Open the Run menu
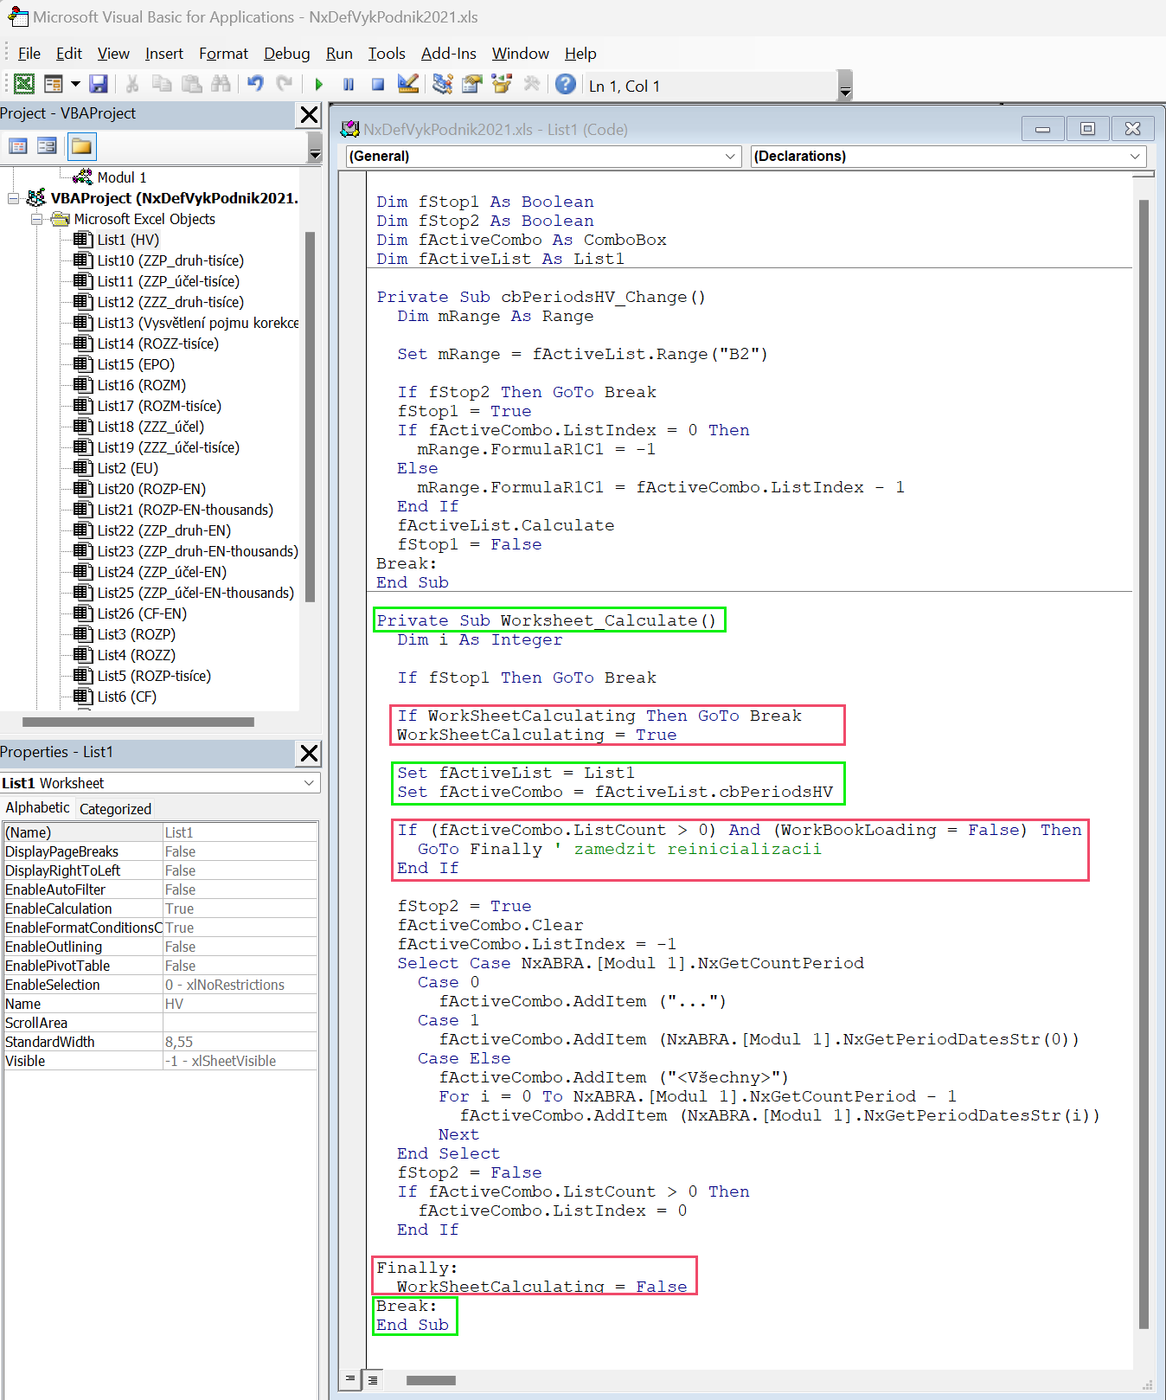This screenshot has height=1400, width=1166. (339, 54)
